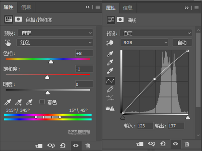Open the Hue/Saturation 预设 preset dropdown
The image size is (202, 151).
click(56, 33)
